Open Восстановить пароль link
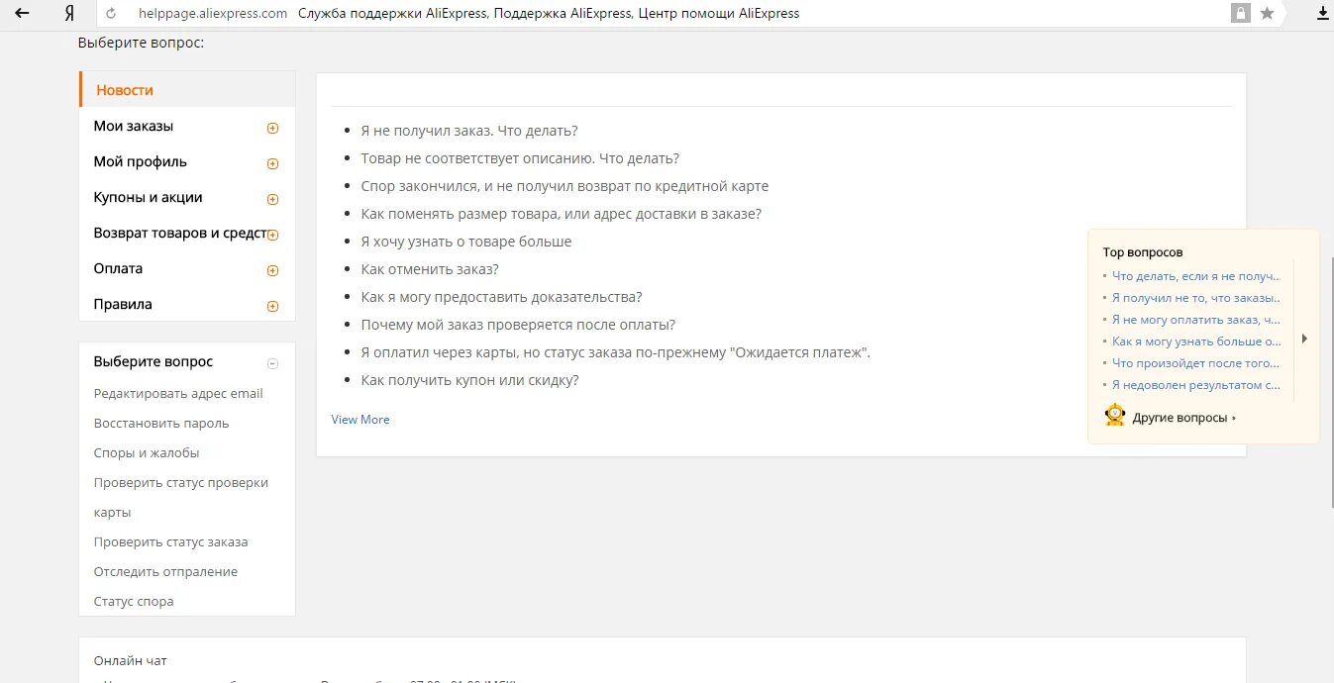Screen dimensions: 1334x683 point(161,423)
